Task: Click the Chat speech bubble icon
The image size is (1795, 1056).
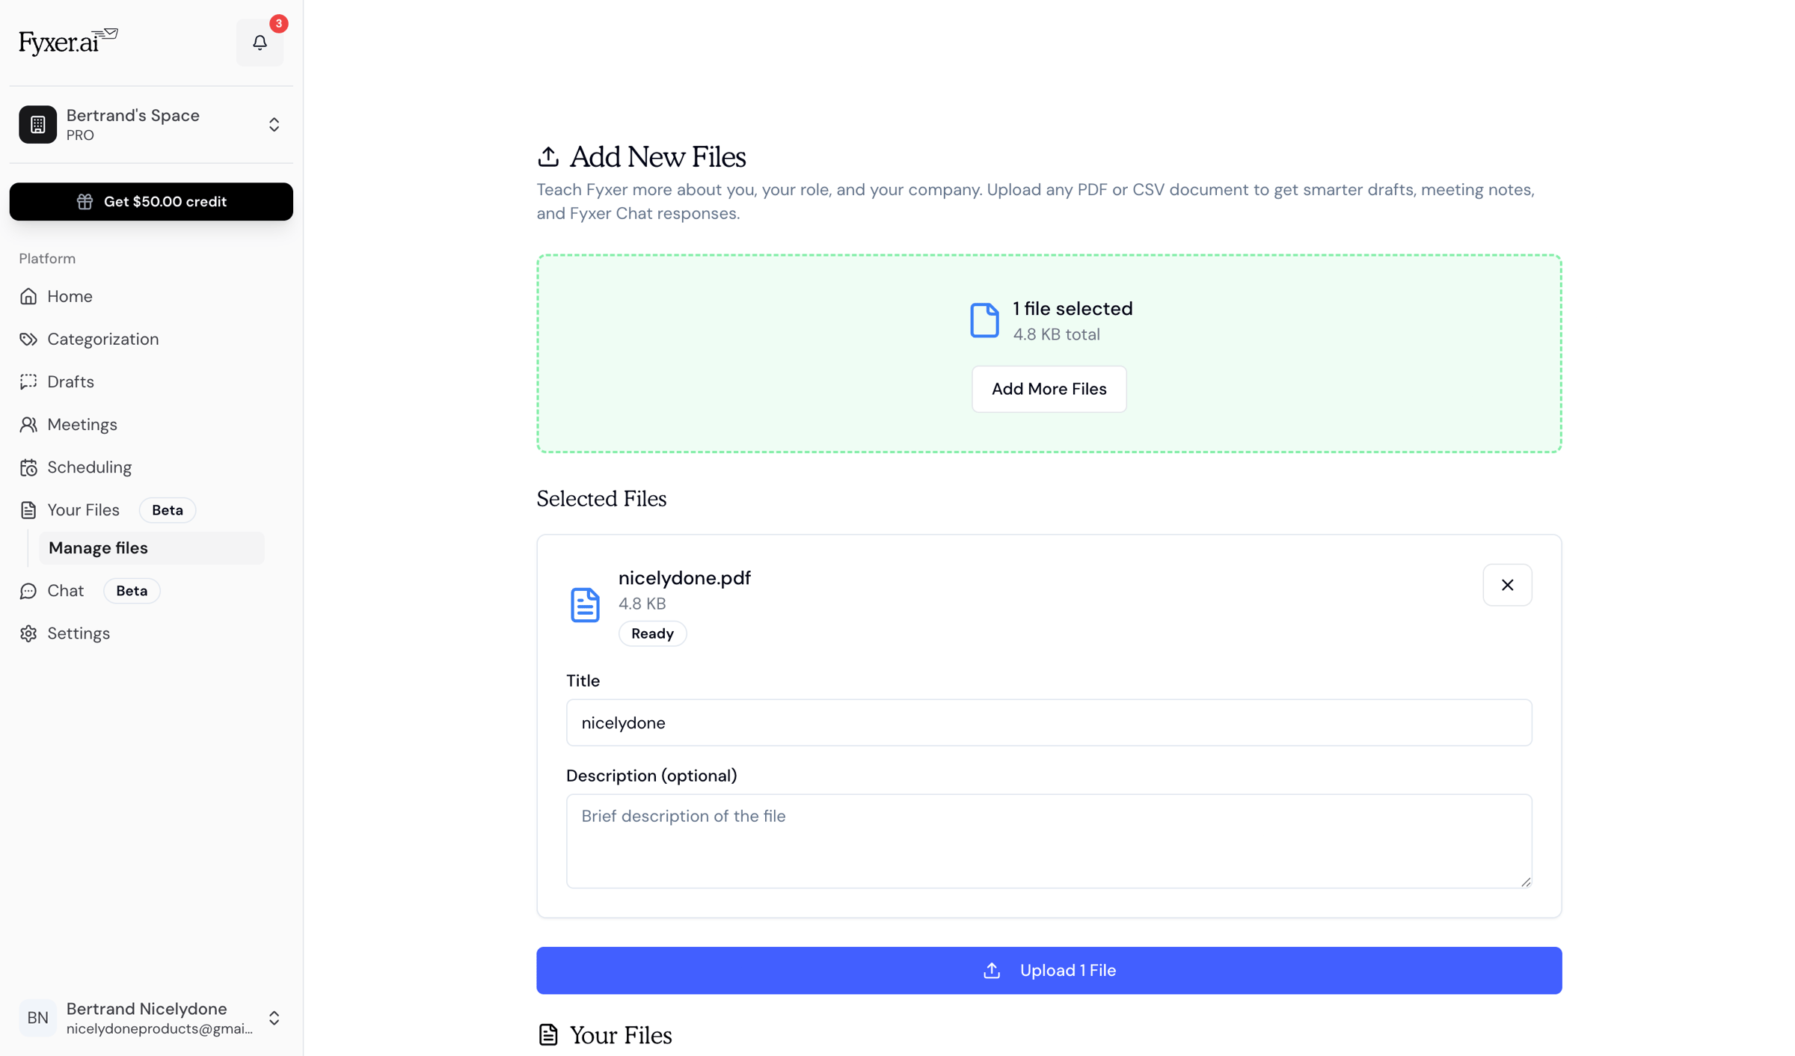Action: [28, 591]
